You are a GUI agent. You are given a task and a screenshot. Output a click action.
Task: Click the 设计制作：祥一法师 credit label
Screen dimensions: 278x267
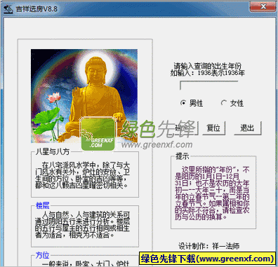click(209, 246)
